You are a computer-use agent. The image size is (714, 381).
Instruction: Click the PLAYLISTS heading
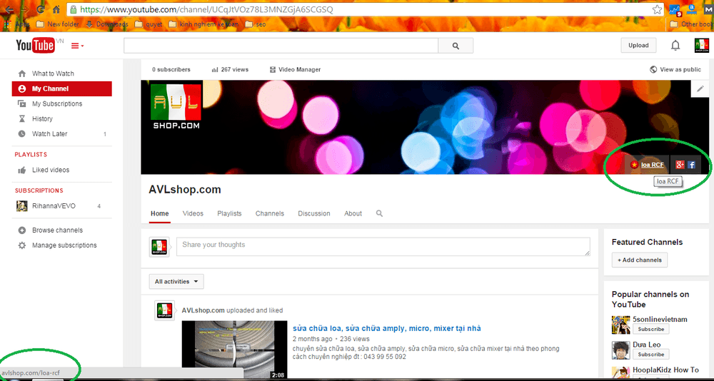tap(31, 155)
